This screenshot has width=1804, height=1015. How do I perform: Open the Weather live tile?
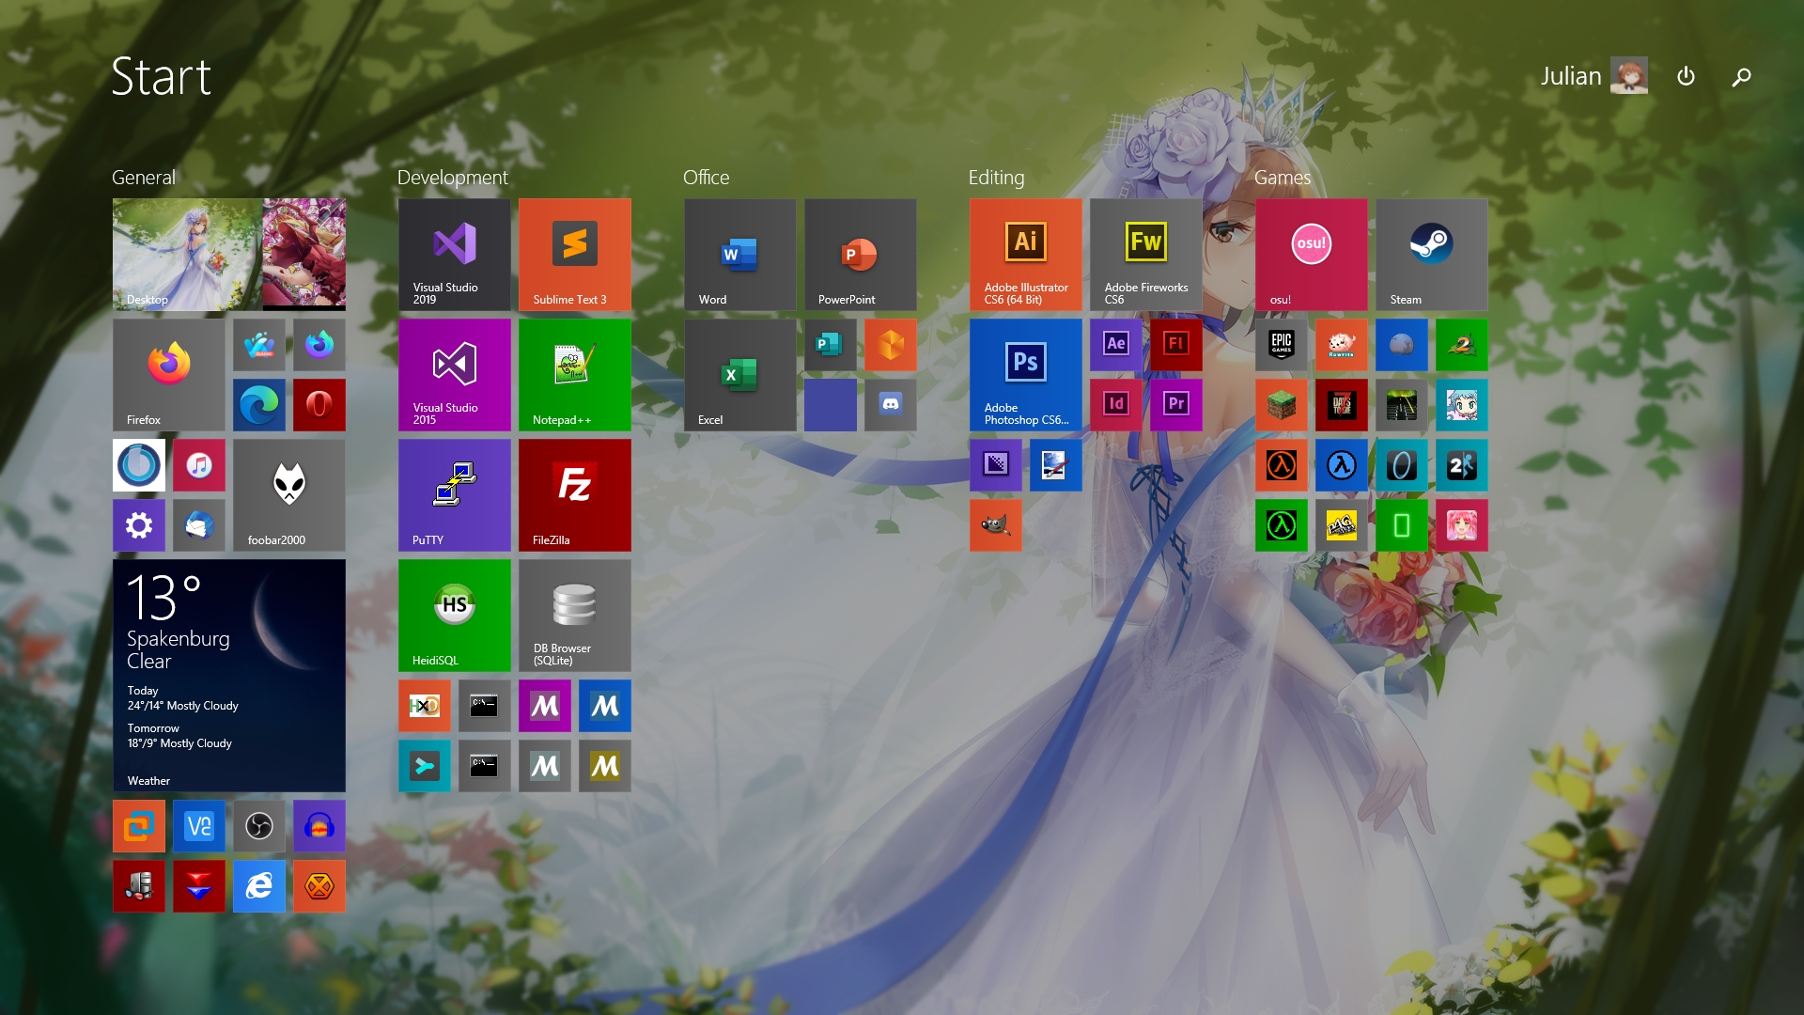(x=229, y=676)
